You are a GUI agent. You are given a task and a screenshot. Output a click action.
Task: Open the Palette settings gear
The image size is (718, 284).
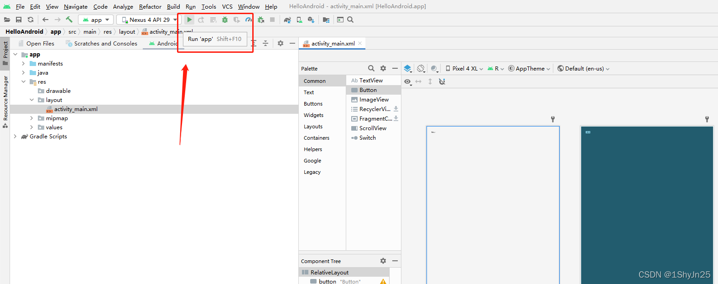(x=383, y=68)
